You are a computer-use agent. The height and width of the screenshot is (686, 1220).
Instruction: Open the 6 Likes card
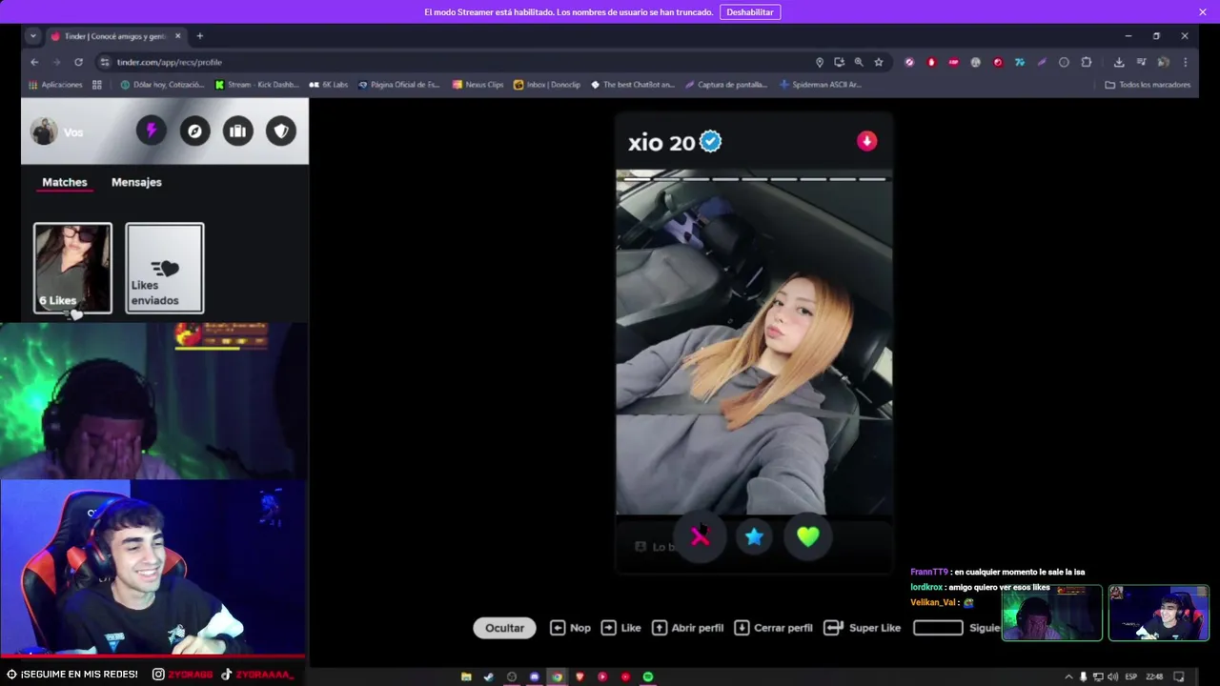pos(72,268)
